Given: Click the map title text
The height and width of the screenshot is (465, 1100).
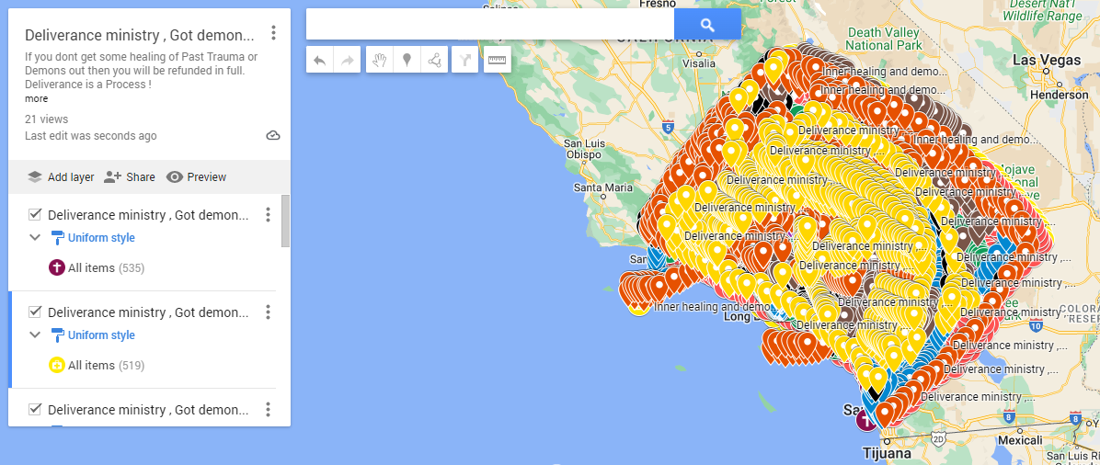Looking at the screenshot, I should click(140, 35).
